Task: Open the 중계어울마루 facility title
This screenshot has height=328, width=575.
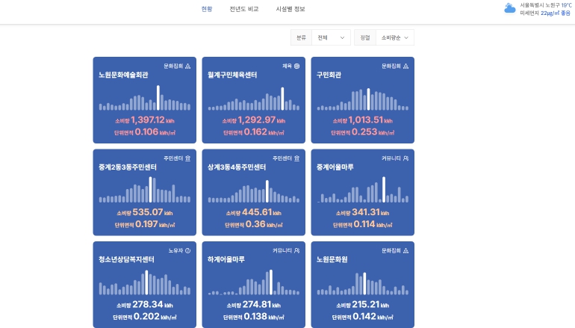Action: [335, 167]
